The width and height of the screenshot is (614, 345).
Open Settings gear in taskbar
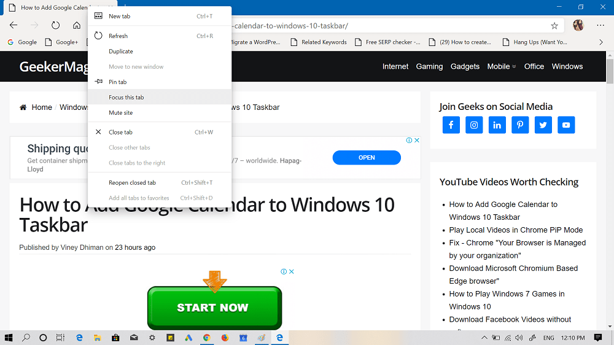point(152,338)
